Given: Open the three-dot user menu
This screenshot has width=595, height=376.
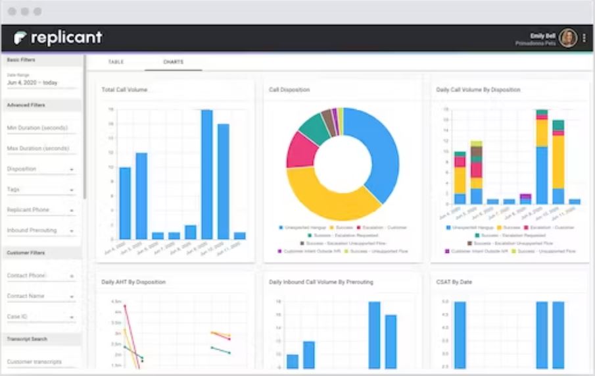Looking at the screenshot, I should tap(584, 38).
